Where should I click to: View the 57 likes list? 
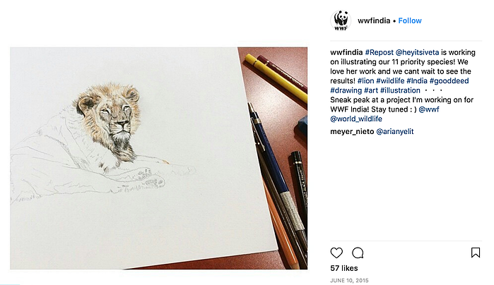pos(344,268)
